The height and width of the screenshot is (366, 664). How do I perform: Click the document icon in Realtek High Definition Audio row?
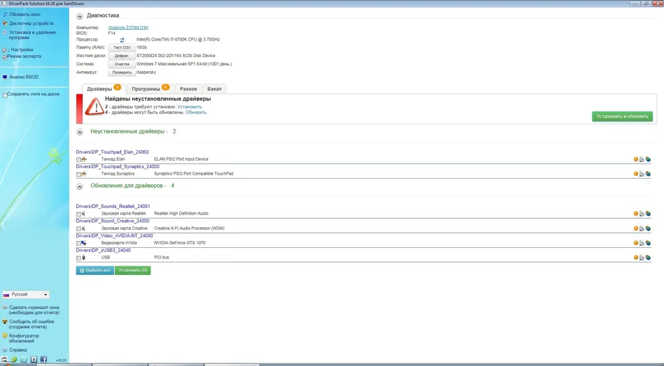(641, 213)
